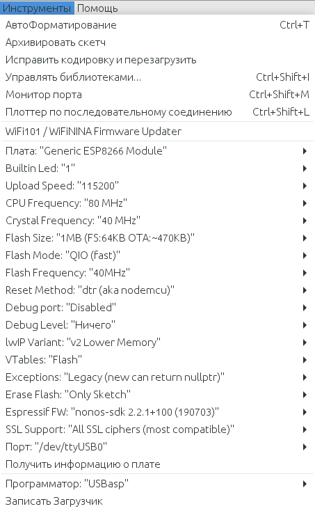
Task: Click Исправить кодировку и перезагрузить
Action: click(157, 60)
